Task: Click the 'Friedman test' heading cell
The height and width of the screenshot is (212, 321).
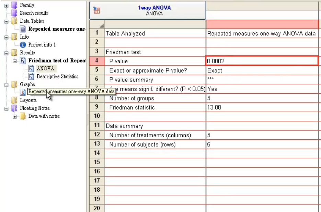Action: 156,52
